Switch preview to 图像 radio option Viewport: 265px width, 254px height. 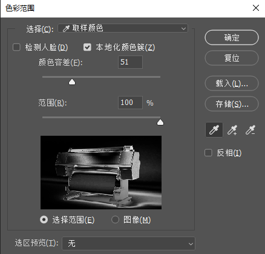point(115,220)
